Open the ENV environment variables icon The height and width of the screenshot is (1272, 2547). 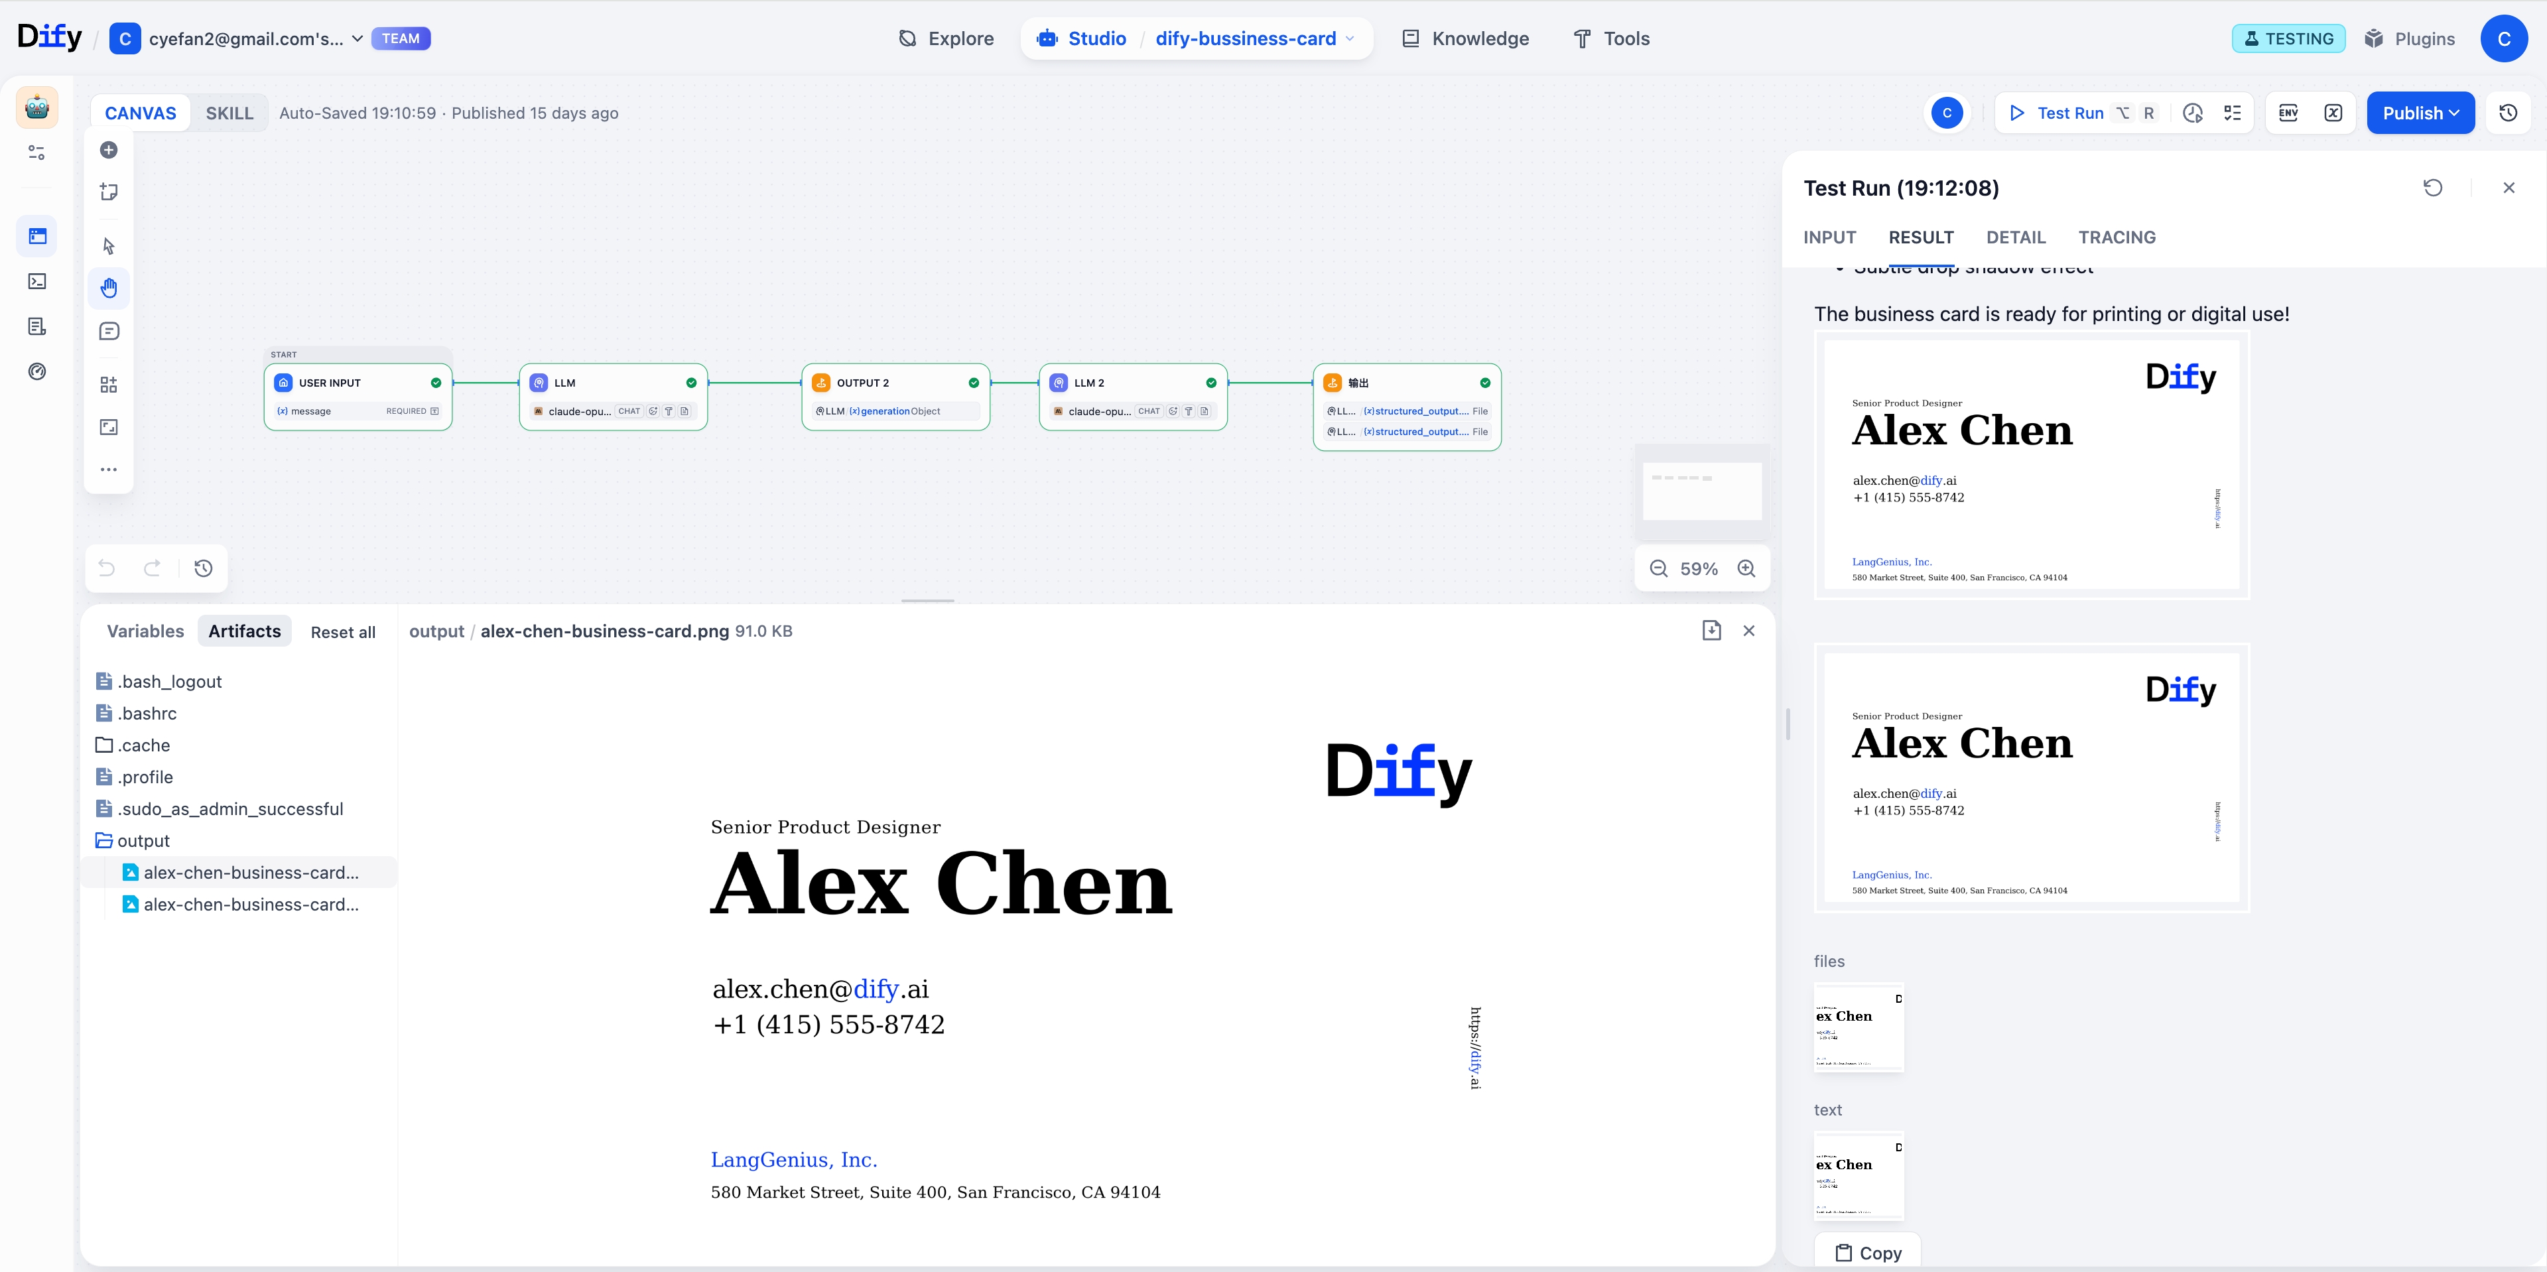(x=2288, y=113)
